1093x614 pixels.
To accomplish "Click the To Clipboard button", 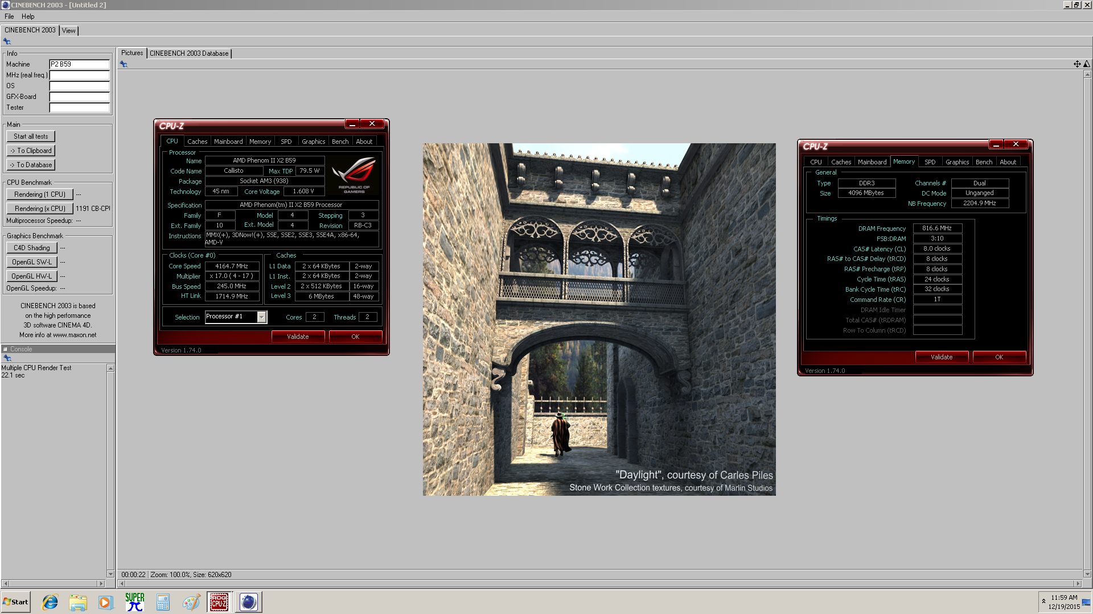I will [31, 151].
